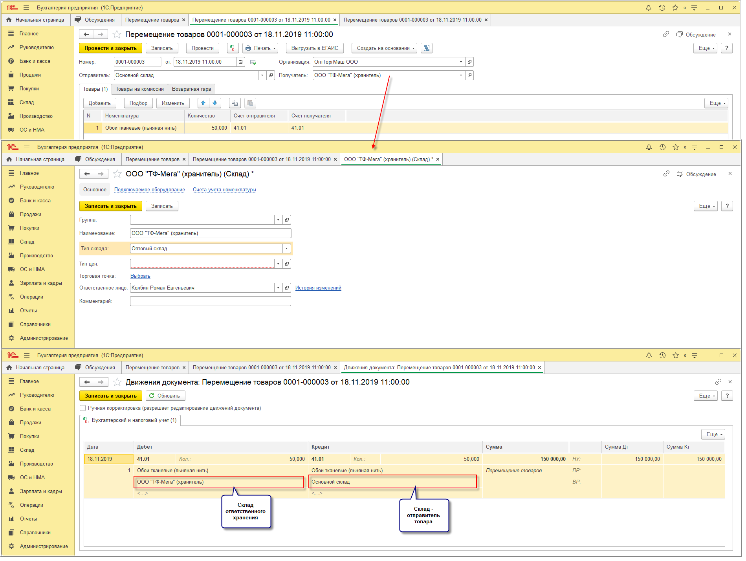Click the document structure icon near Создать на основании

click(x=426, y=48)
